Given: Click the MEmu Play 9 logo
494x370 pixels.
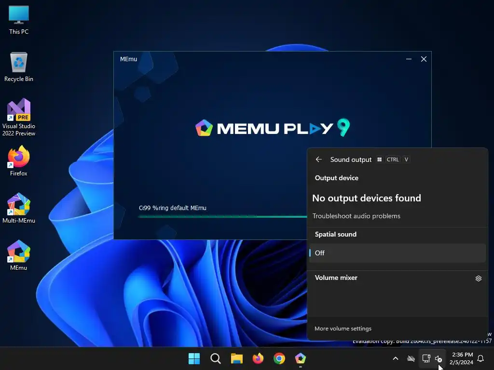Looking at the screenshot, I should [273, 128].
